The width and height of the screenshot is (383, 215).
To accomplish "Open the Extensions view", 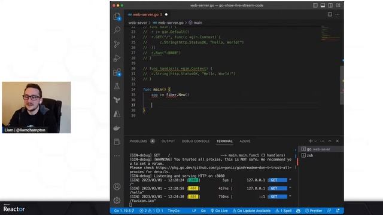I will (117, 72).
